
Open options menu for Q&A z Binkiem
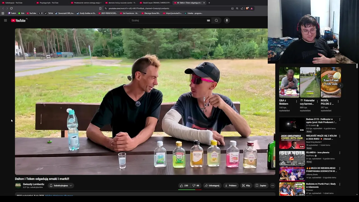click(296, 102)
